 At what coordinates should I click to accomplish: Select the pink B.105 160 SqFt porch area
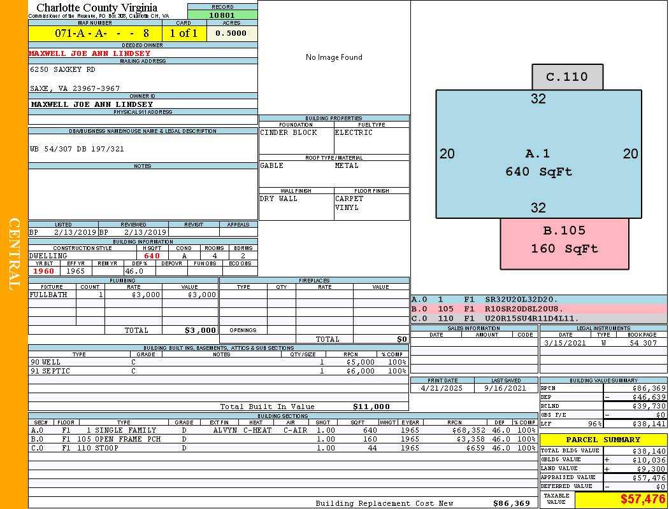pos(564,240)
